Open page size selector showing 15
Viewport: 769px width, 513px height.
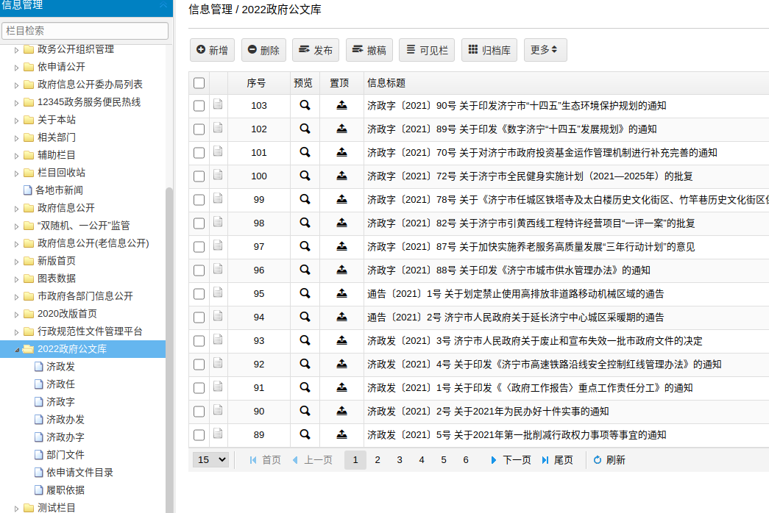pyautogui.click(x=211, y=459)
